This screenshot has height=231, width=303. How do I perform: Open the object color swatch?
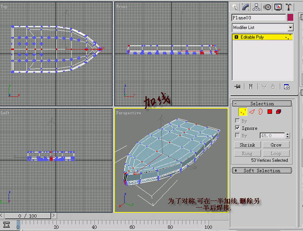click(x=290, y=18)
